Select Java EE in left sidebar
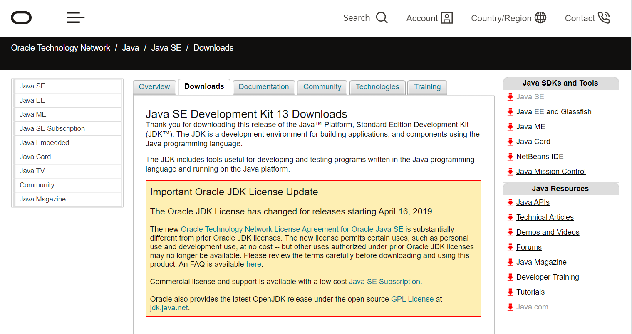Screen dimensions: 632x334 click(x=68, y=101)
